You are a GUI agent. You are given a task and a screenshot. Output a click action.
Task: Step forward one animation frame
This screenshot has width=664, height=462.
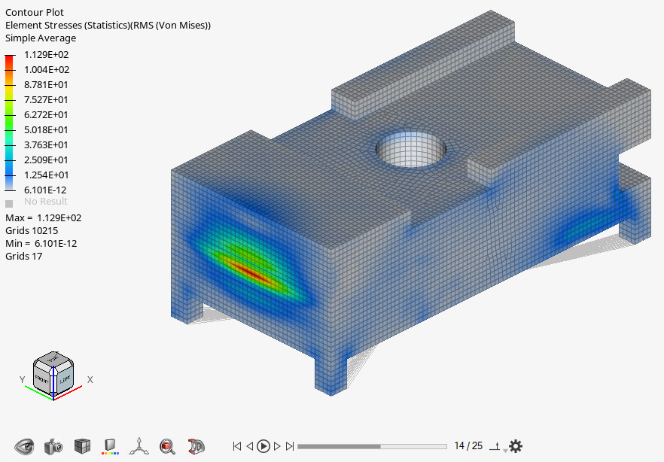pos(277,446)
